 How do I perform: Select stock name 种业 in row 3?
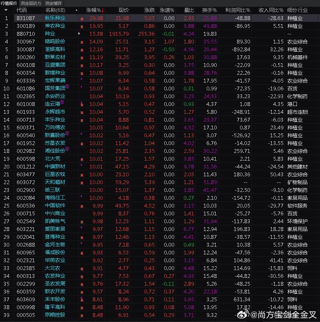coord(50,34)
